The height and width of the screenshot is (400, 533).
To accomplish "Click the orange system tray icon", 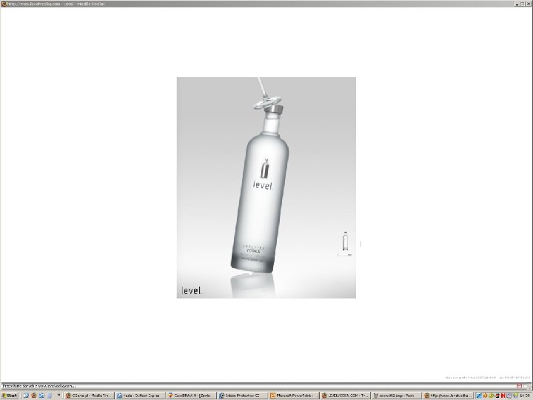I will [x=485, y=396].
